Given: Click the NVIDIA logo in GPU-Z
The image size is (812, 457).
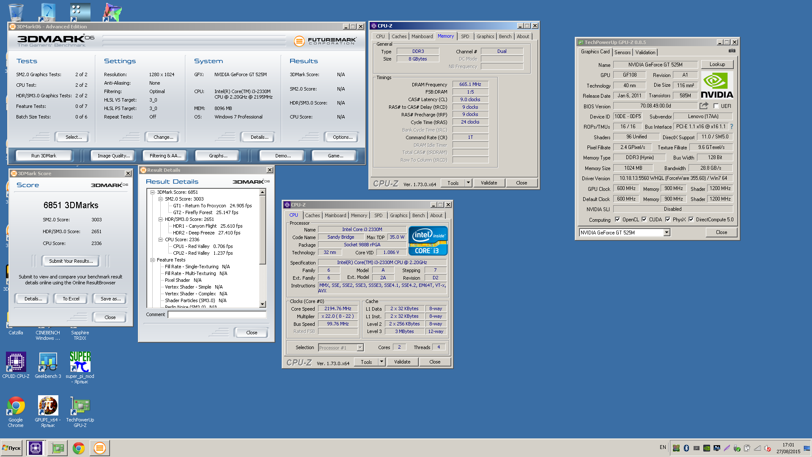Looking at the screenshot, I should (717, 85).
